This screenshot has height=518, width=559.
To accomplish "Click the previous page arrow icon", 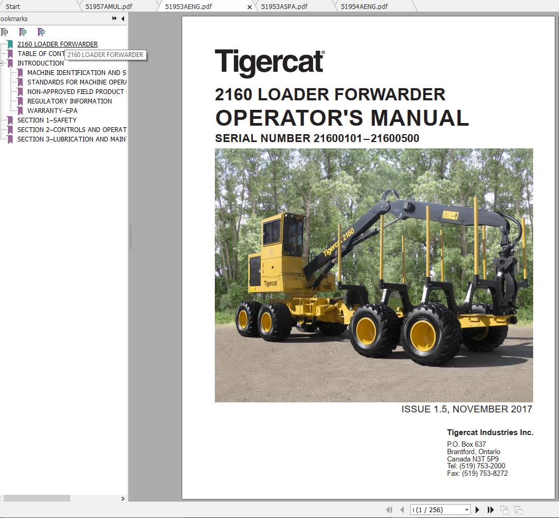I will [402, 510].
